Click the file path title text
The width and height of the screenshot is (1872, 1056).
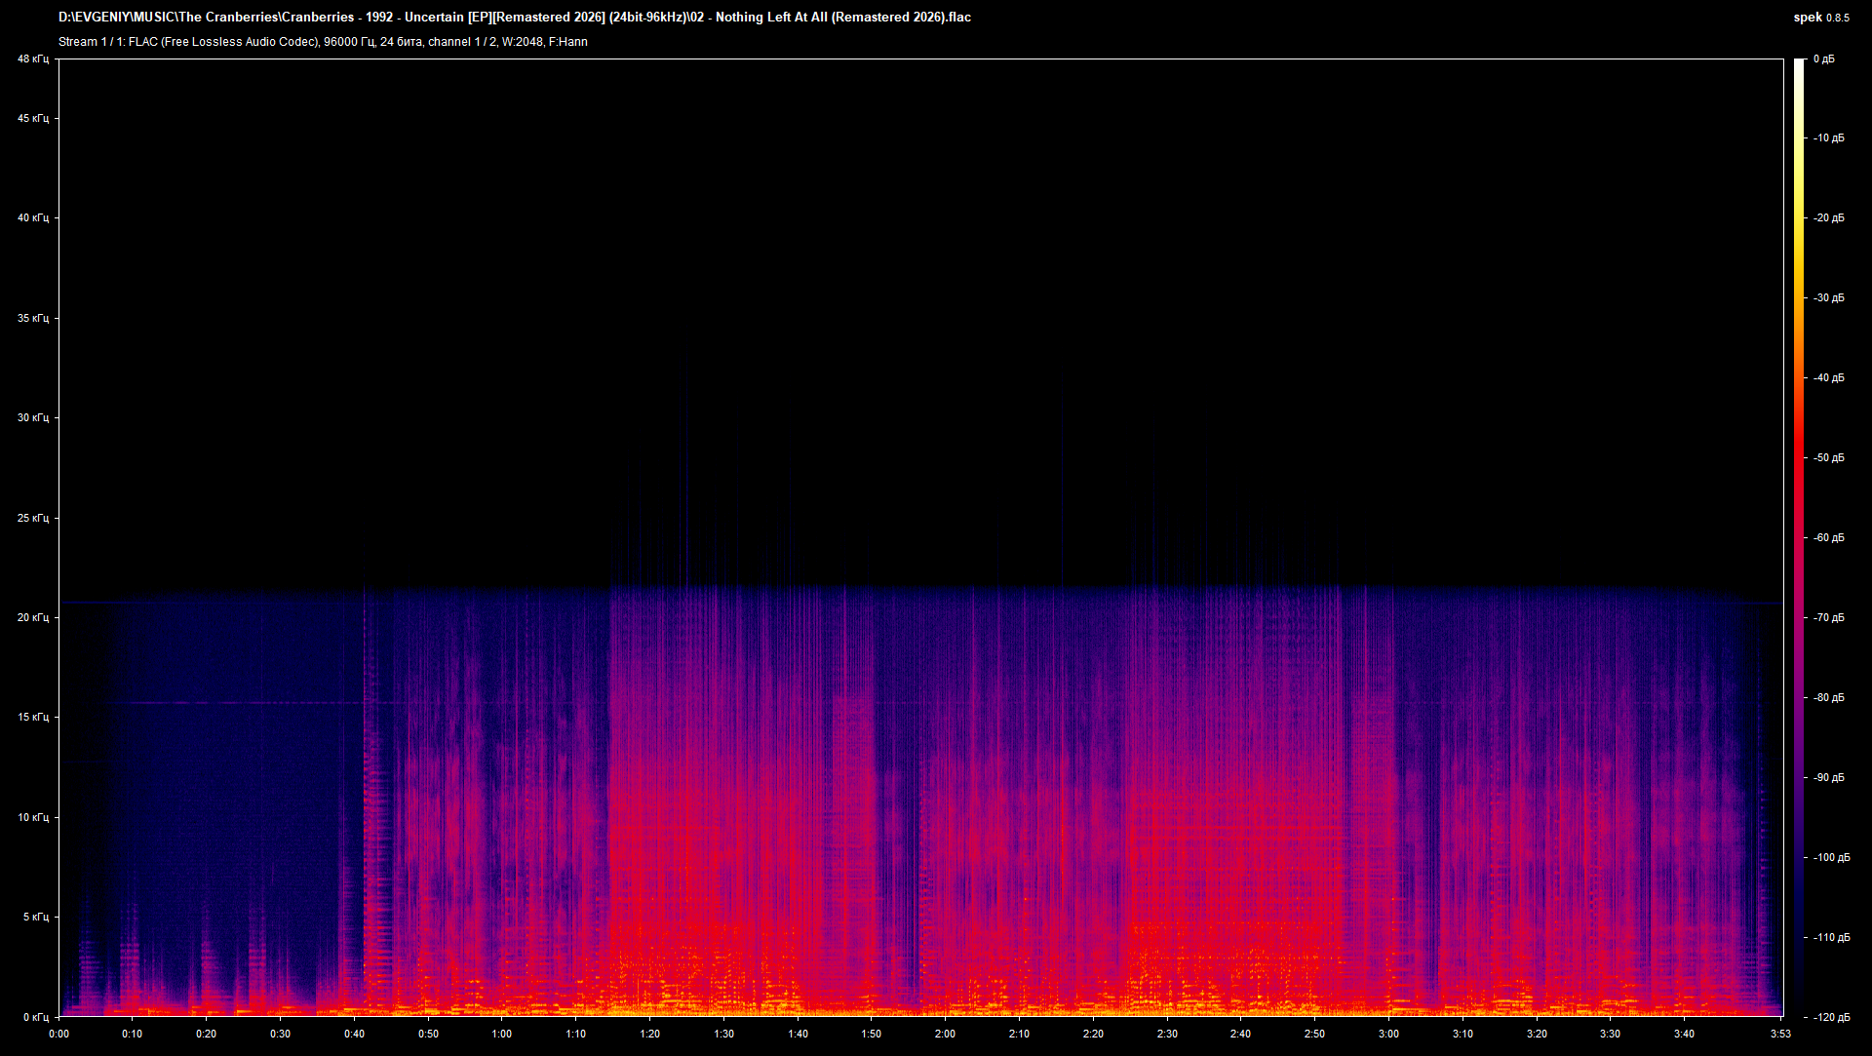[x=514, y=17]
